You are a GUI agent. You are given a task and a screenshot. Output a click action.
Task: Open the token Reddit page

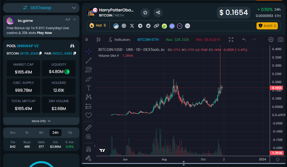(148, 26)
